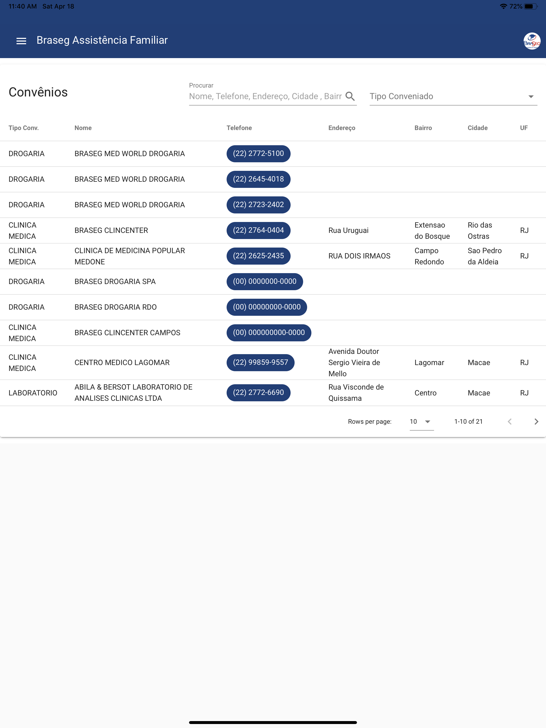Click the Telefone column header
The width and height of the screenshot is (546, 728).
coord(239,128)
